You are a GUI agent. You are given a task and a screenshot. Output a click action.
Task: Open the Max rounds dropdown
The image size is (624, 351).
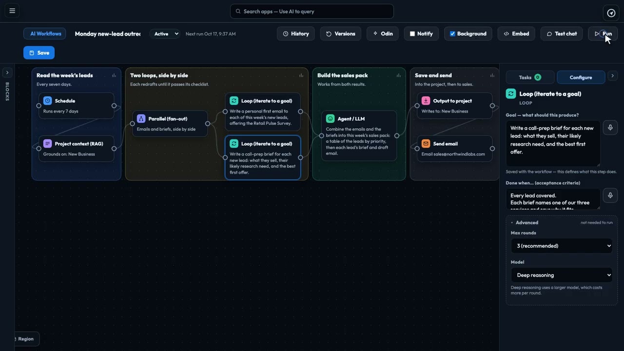coord(562,246)
